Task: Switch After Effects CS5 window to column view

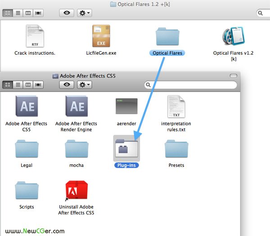Action: (x=28, y=85)
